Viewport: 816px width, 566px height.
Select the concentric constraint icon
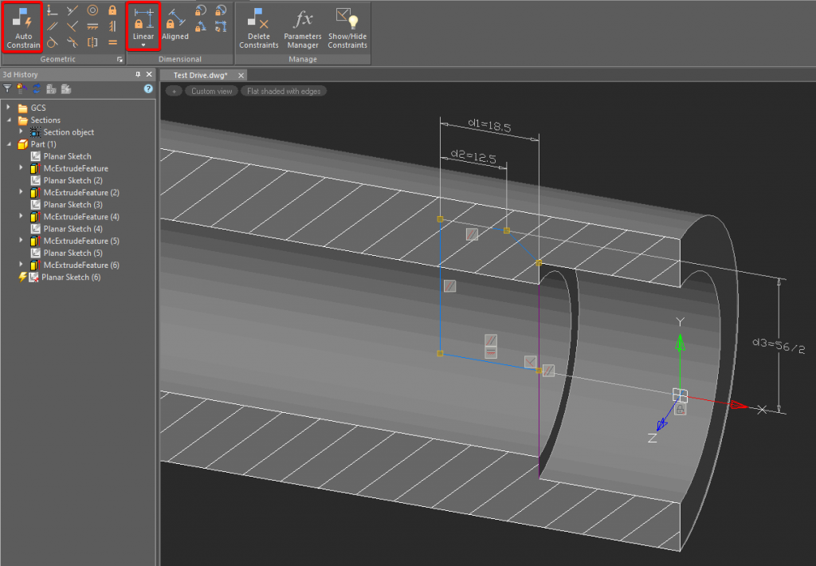pos(92,12)
